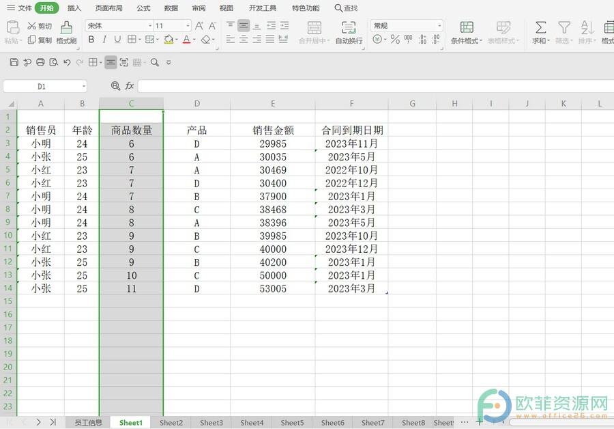Select column D header
Screen dimensions: 614x429
[197, 104]
